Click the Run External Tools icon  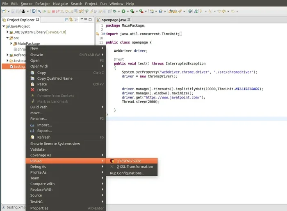(141, 11)
